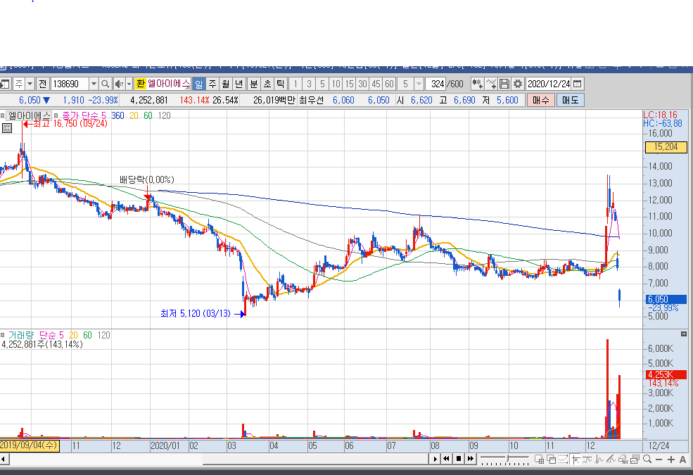Click the yellow 환 button before stock name
The width and height of the screenshot is (693, 475).
click(140, 84)
